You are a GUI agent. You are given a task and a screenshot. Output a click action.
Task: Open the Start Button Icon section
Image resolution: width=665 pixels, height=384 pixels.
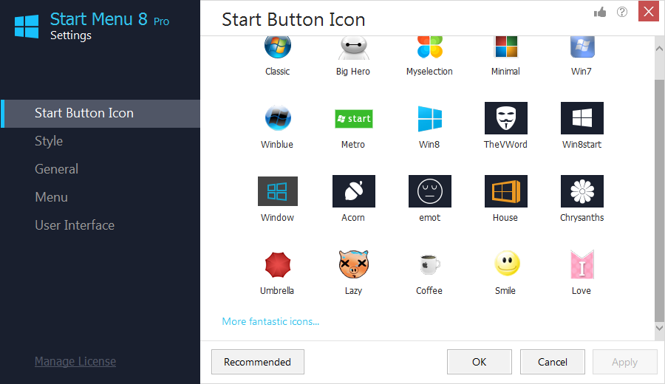[x=101, y=113]
